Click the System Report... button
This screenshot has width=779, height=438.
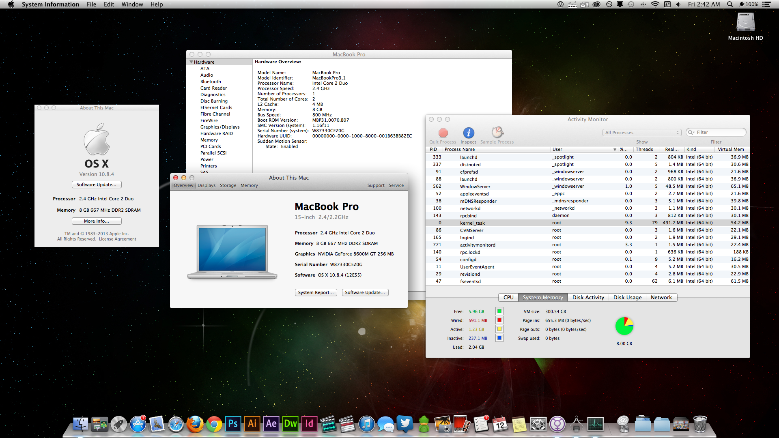[x=316, y=292]
